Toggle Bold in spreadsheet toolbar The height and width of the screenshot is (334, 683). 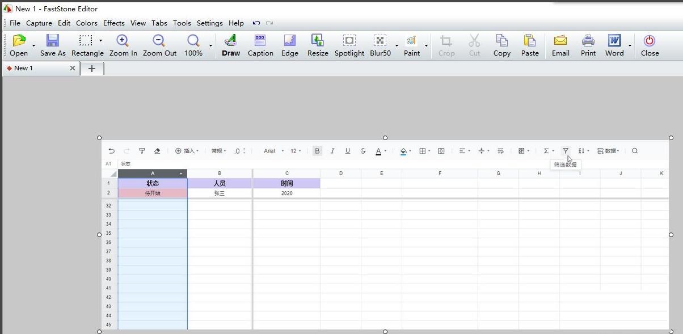317,151
